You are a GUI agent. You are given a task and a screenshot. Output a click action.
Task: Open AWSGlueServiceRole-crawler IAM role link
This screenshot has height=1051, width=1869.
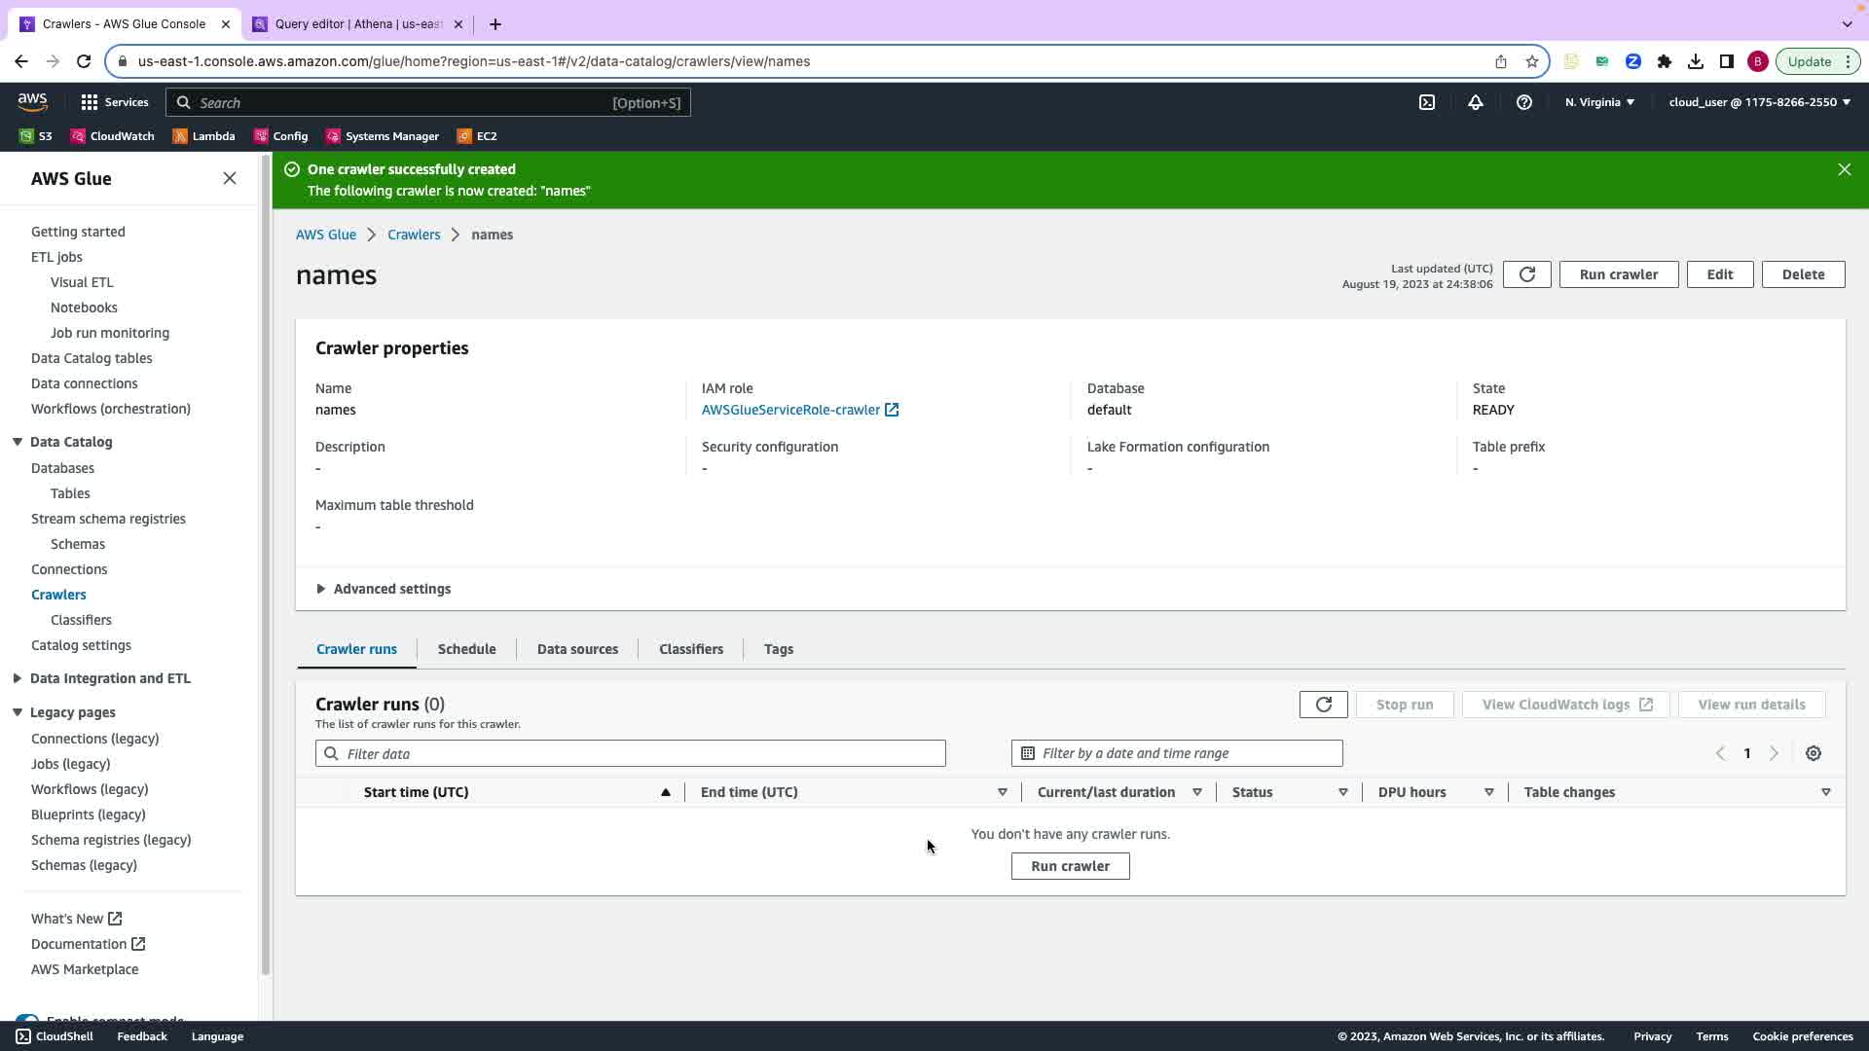pyautogui.click(x=790, y=410)
